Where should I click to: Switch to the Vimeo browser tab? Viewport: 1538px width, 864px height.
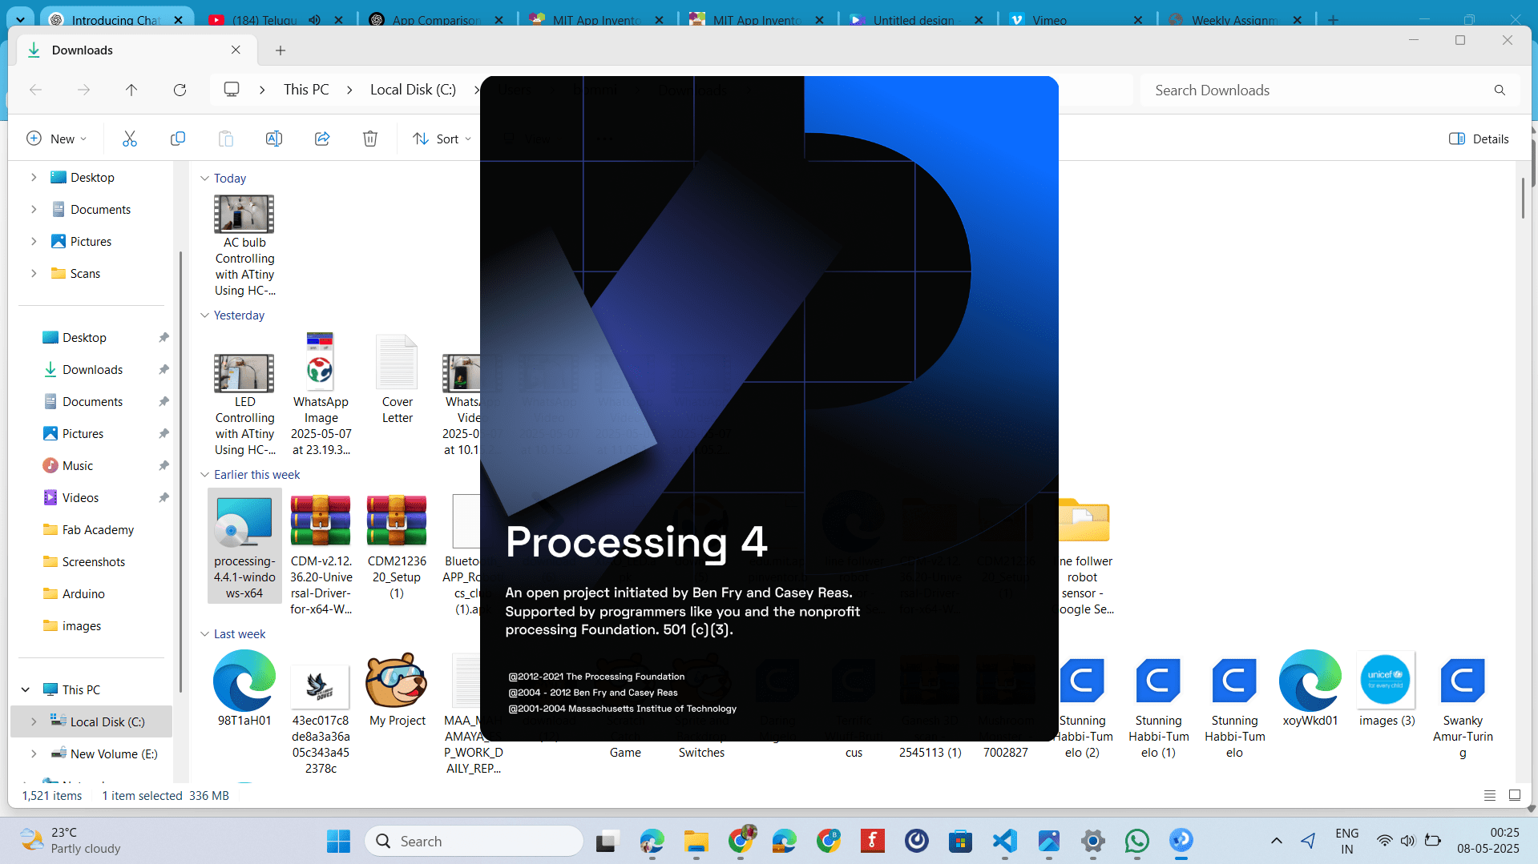(1076, 19)
